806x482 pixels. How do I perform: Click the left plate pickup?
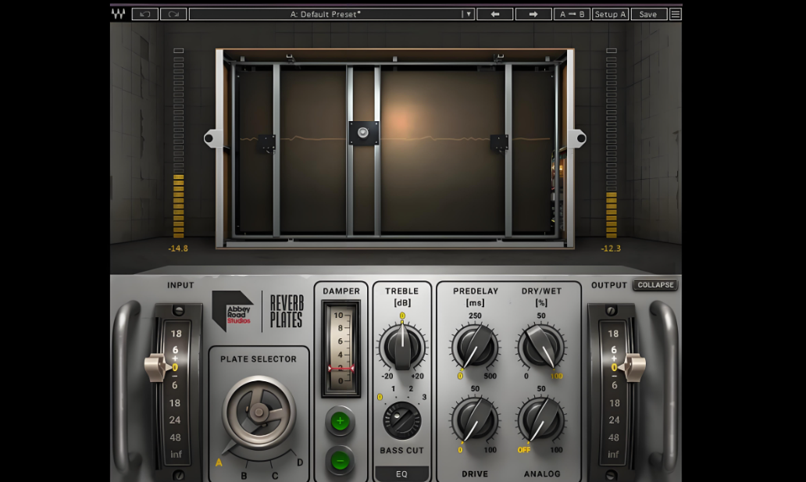(x=267, y=142)
